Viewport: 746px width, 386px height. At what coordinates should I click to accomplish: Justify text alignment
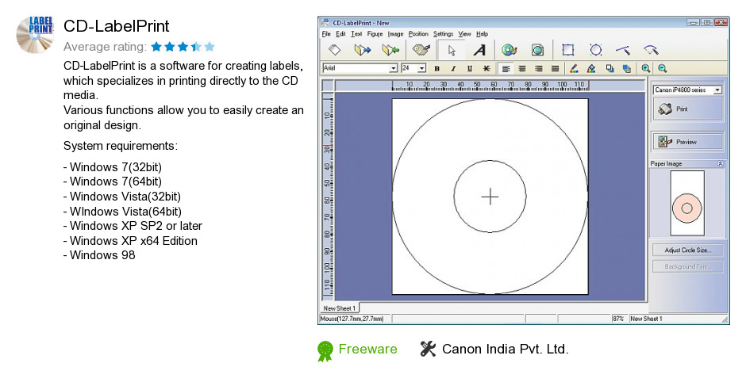(555, 68)
